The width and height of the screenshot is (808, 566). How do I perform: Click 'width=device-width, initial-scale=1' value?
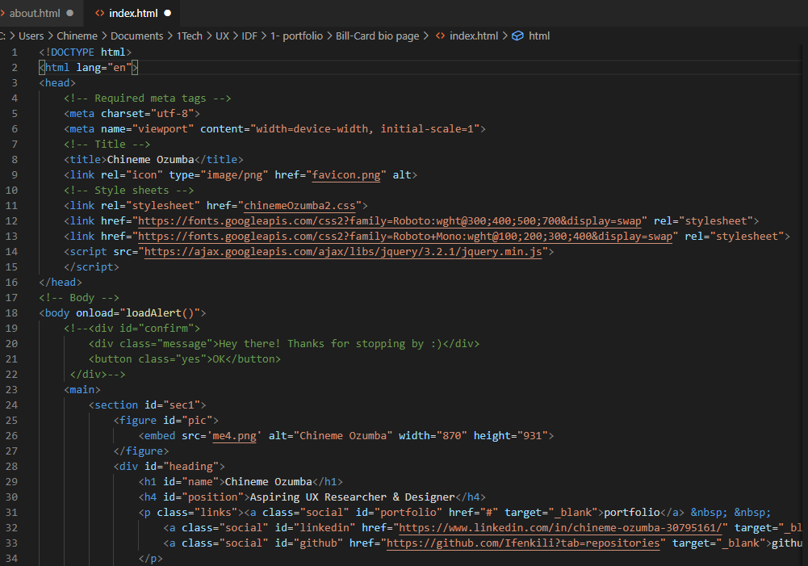(x=364, y=129)
